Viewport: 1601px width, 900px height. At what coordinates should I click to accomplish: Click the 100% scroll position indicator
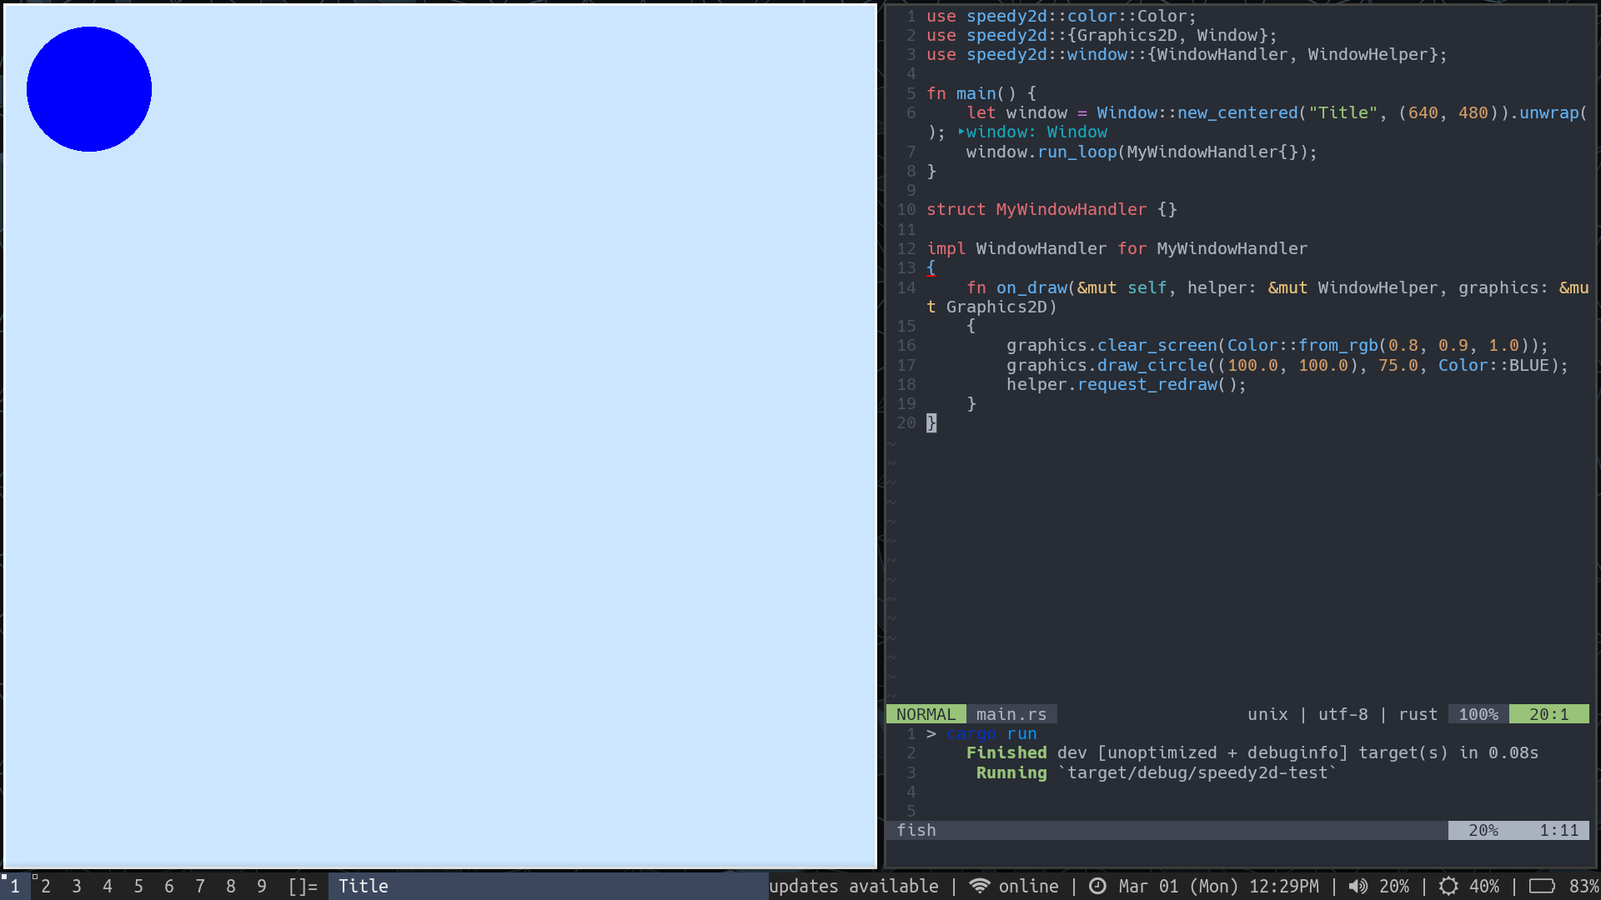click(x=1478, y=714)
